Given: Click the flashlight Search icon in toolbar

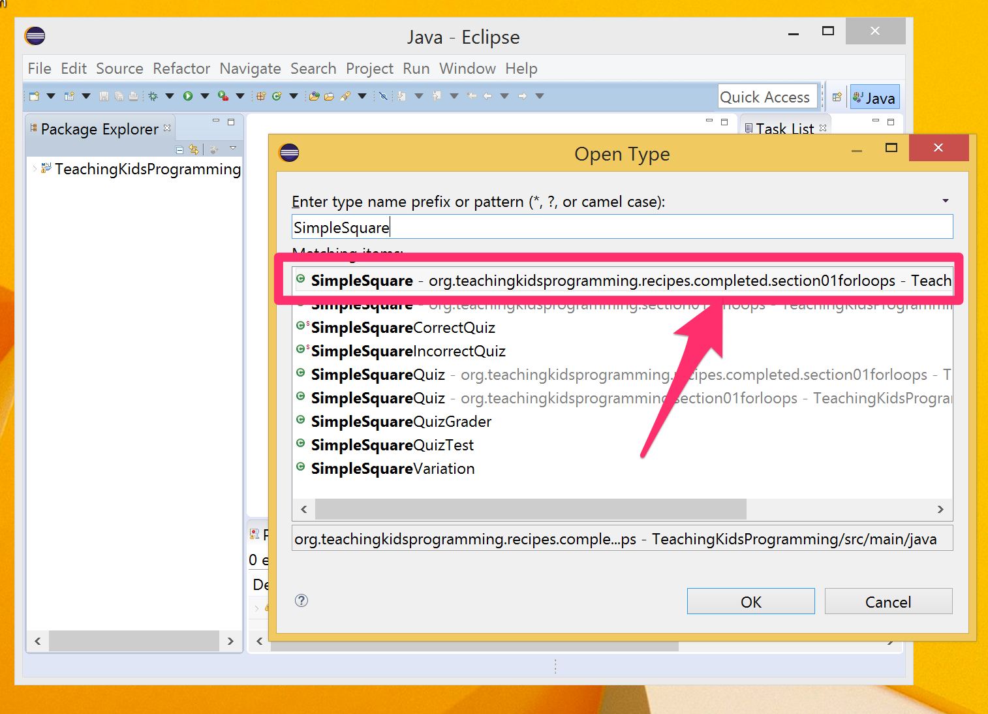Looking at the screenshot, I should [x=346, y=96].
